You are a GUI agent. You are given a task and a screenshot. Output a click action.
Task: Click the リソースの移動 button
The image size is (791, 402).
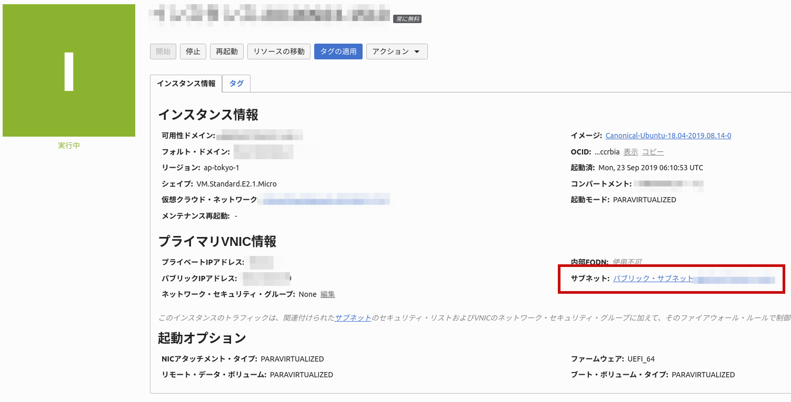click(x=278, y=51)
